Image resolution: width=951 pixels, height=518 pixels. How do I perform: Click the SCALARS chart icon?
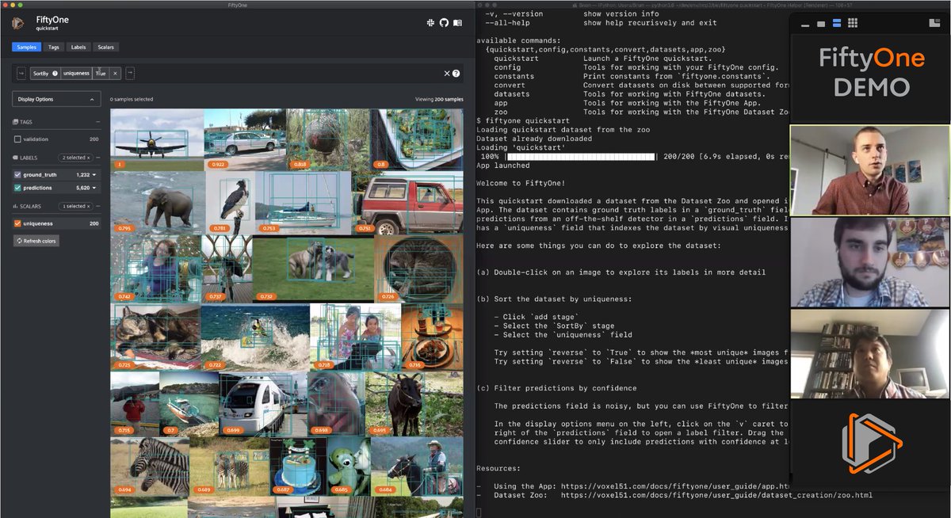(14, 206)
